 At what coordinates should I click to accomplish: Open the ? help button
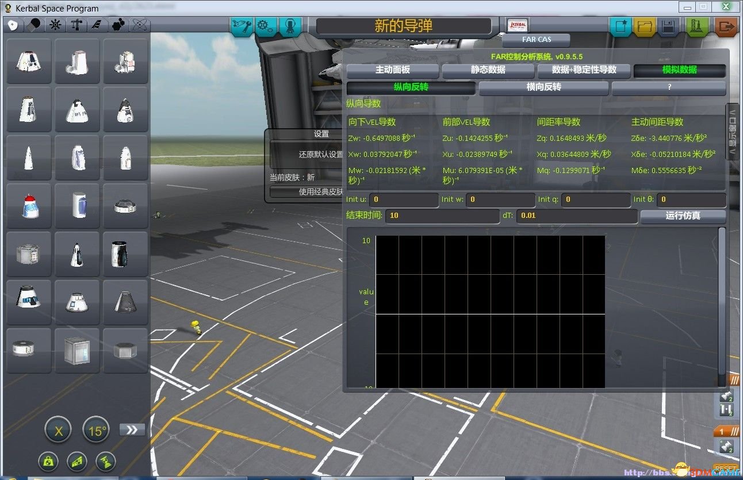pos(669,88)
